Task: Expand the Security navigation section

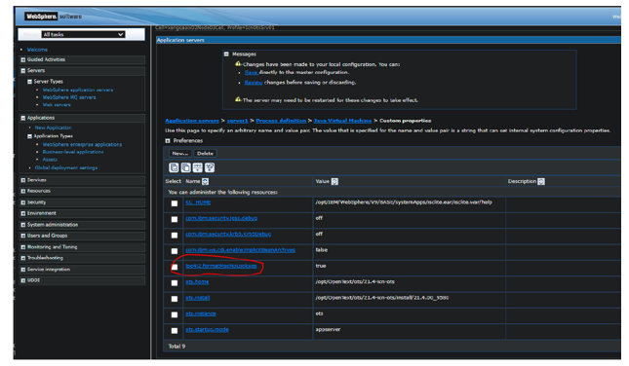Action: (23, 202)
